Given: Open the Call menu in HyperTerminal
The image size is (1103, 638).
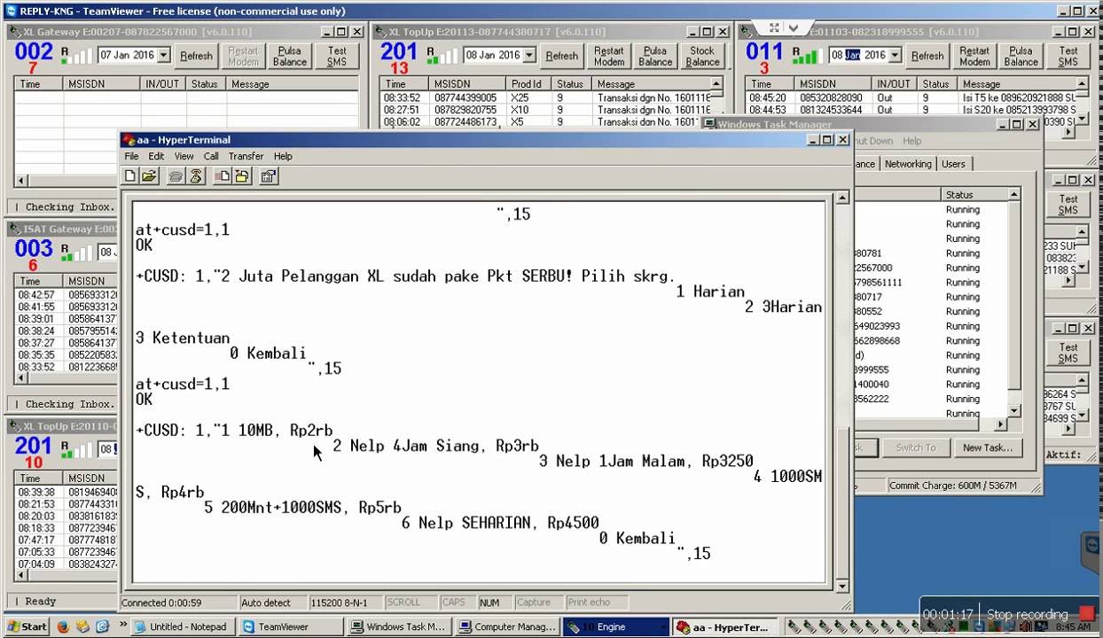Looking at the screenshot, I should click(x=211, y=156).
